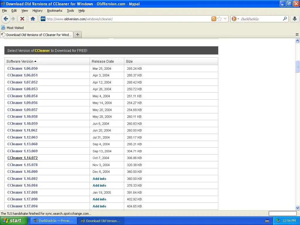This screenshot has height=225, width=300.
Task: Open CCleaner 1.06.050 download link
Action: pyautogui.click(x=22, y=69)
